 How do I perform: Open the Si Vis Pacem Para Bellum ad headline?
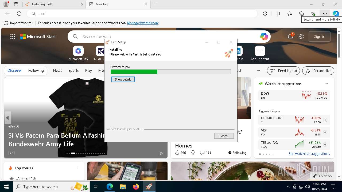56,139
